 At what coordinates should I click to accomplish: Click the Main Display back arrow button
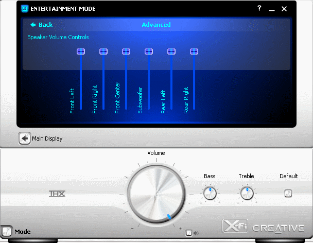[25, 138]
